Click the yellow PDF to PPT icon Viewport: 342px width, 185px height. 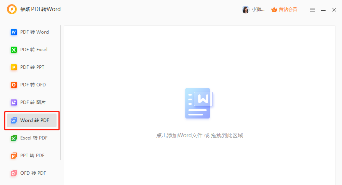14,67
